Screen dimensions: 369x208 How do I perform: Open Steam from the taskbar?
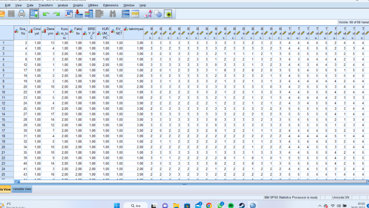click(x=241, y=206)
